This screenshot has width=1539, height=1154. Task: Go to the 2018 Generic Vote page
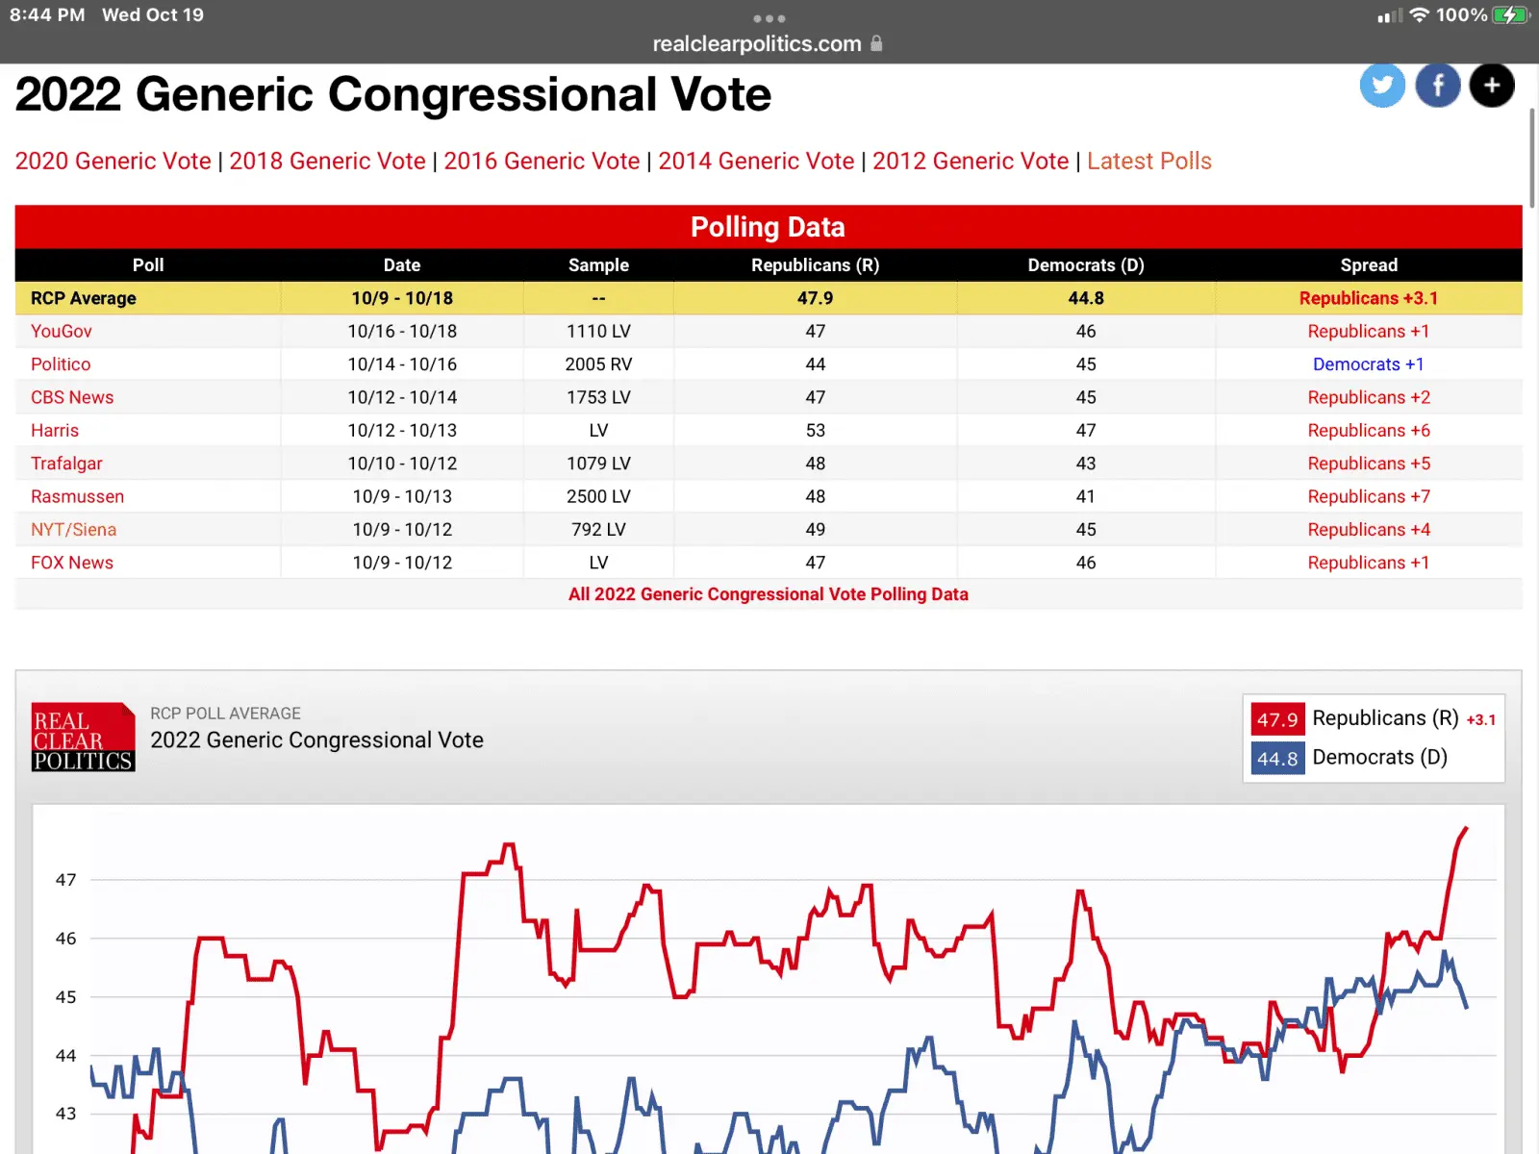click(327, 161)
